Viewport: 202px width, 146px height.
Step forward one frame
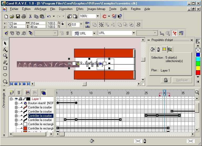tap(24, 84)
